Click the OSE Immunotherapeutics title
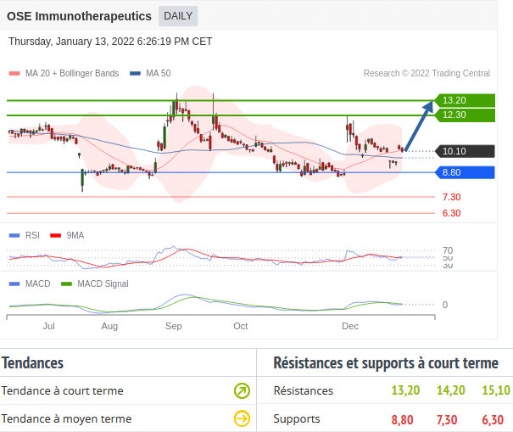The image size is (513, 432). [x=79, y=16]
